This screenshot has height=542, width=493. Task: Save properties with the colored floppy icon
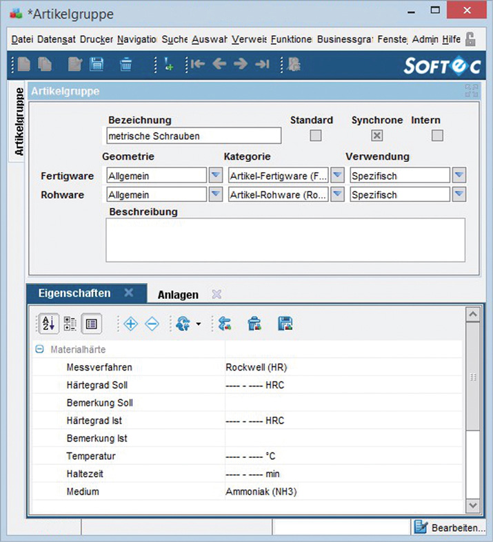[x=285, y=324]
